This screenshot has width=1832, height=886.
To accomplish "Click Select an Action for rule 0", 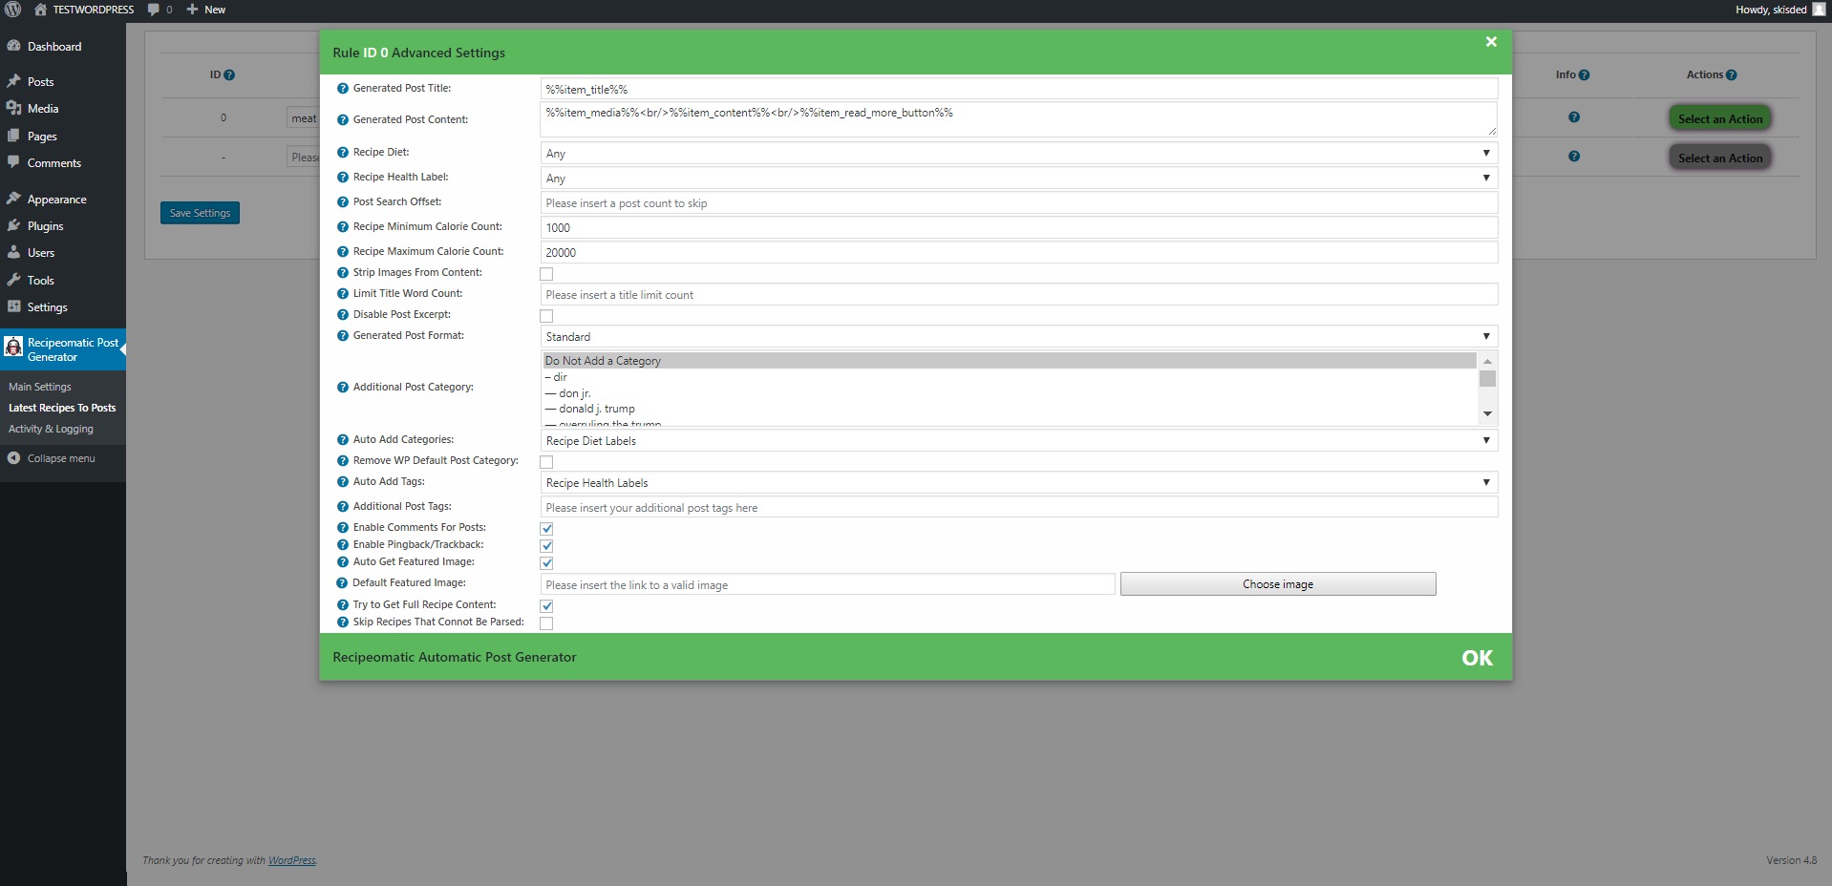I will pyautogui.click(x=1720, y=119).
